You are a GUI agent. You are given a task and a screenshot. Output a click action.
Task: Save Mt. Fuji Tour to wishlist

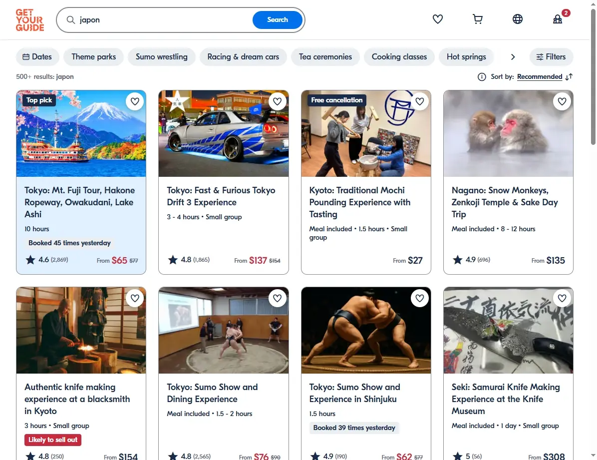[x=135, y=101]
